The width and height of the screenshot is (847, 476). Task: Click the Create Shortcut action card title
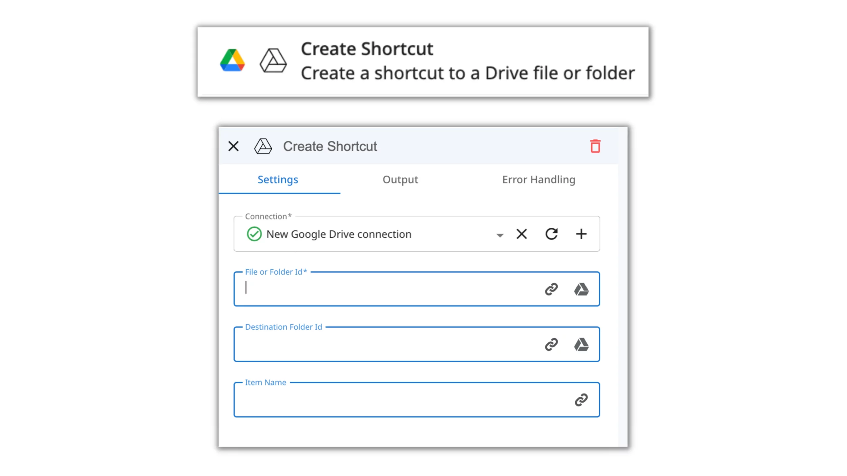(367, 49)
